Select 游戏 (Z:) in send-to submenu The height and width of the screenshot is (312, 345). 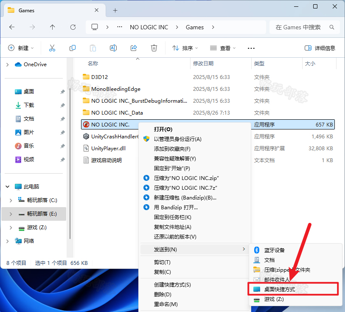pyautogui.click(x=274, y=299)
